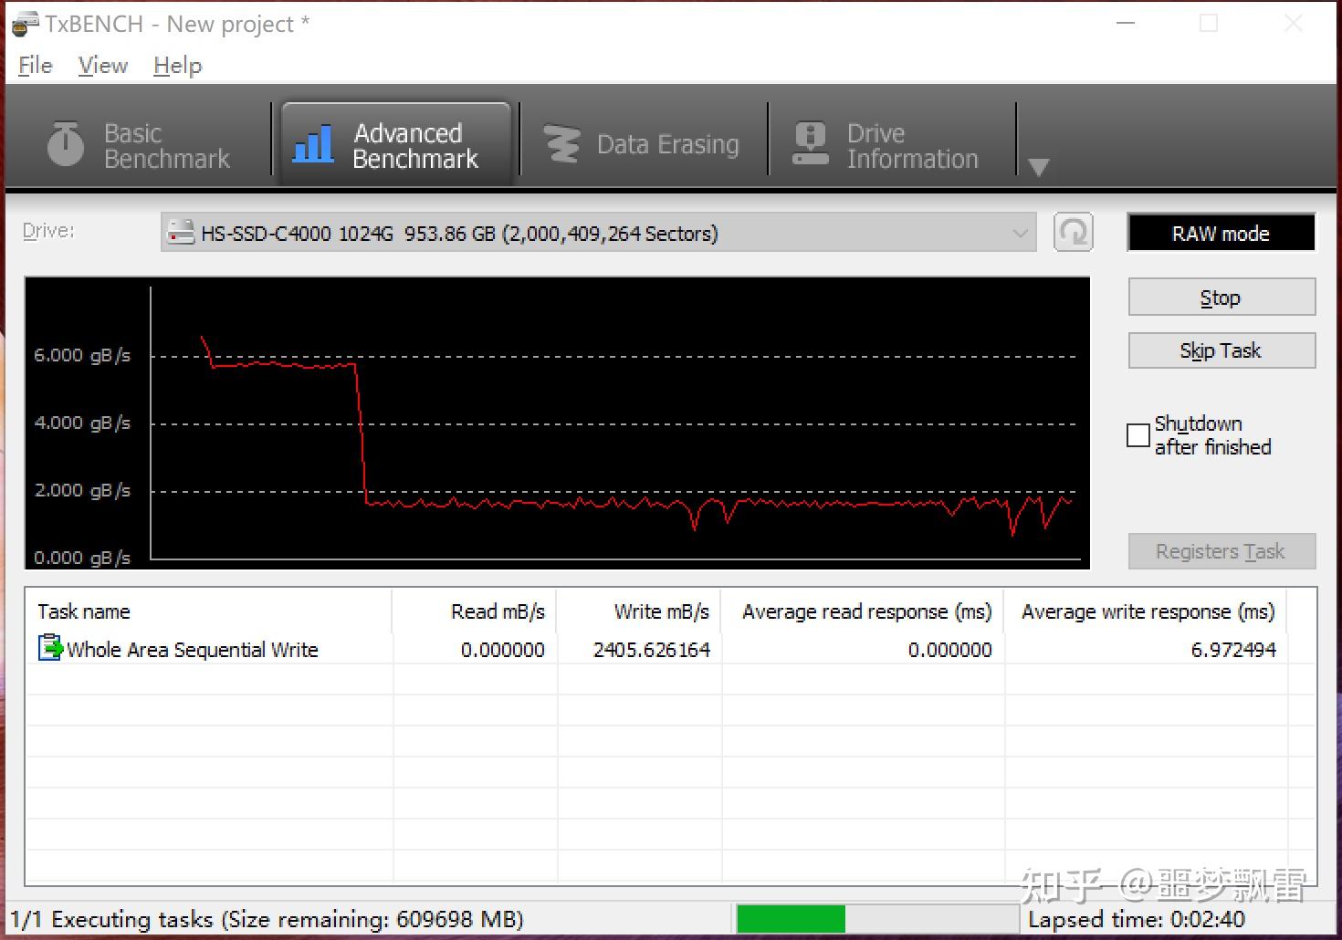
Task: Click the green icon beside Whole Area Sequential Write
Action: click(48, 649)
